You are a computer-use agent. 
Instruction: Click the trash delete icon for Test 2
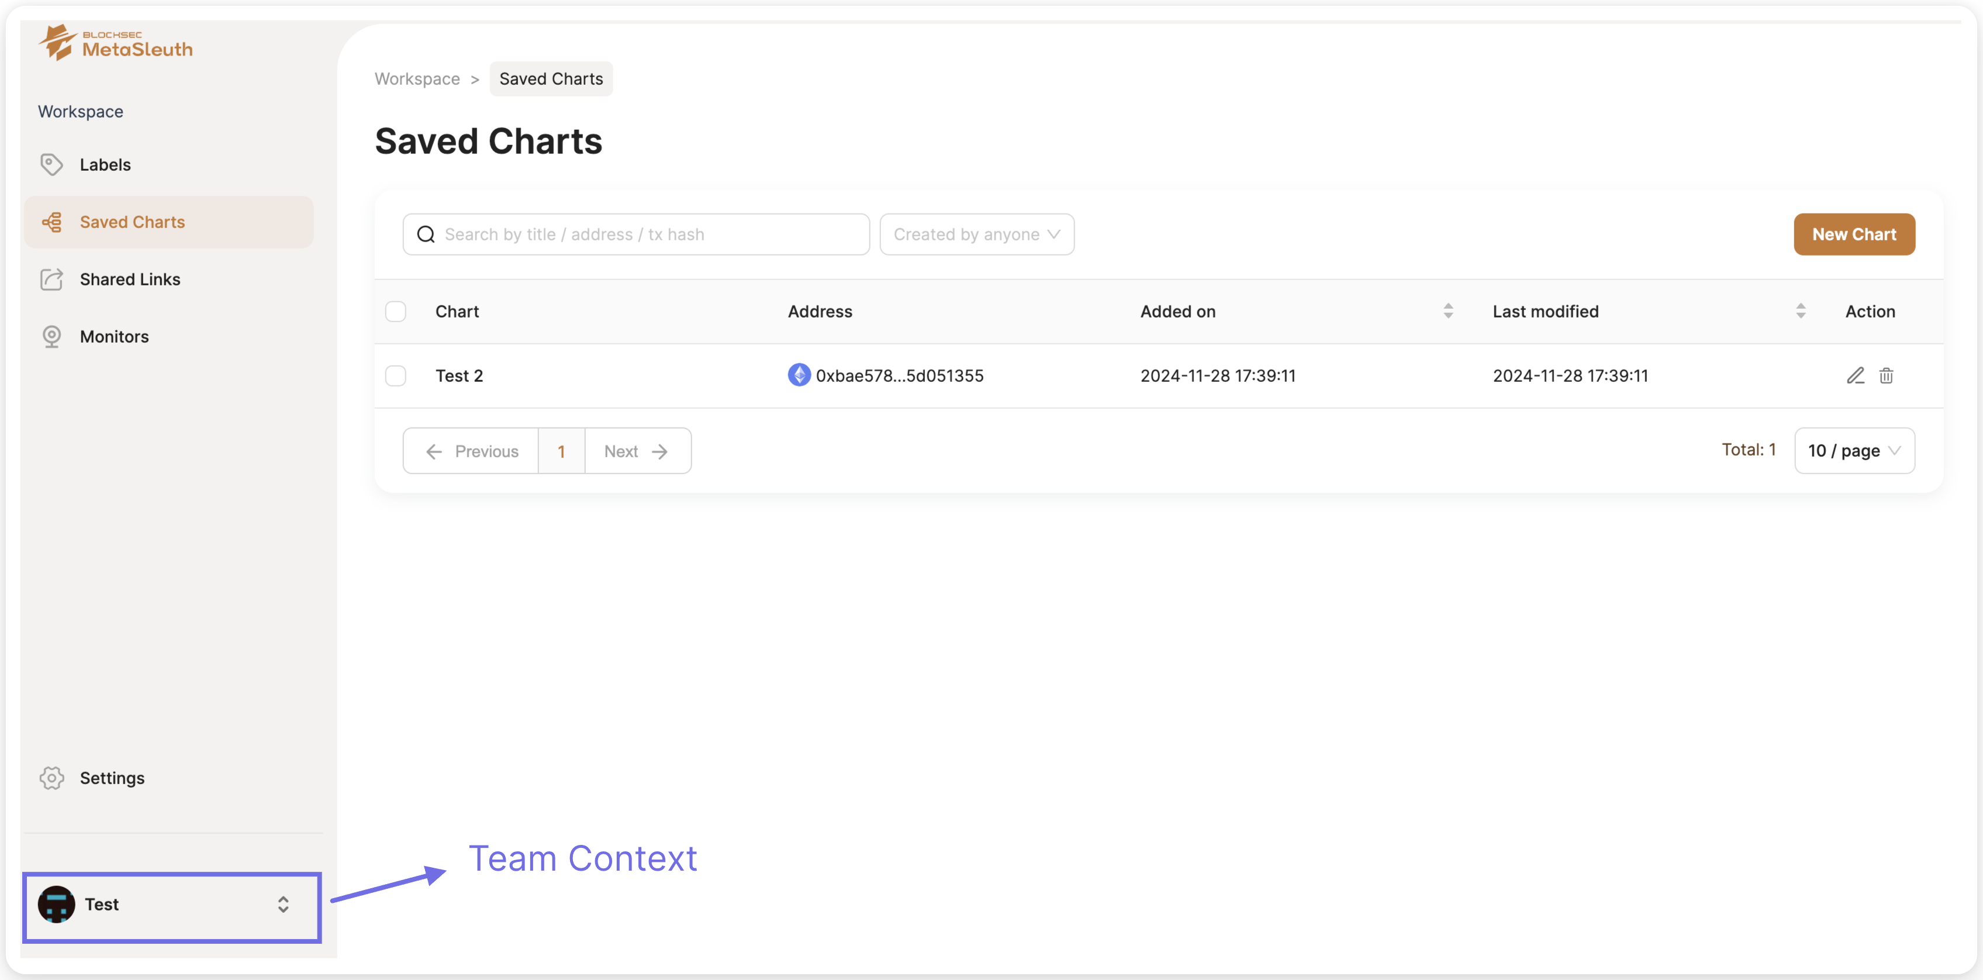point(1886,375)
